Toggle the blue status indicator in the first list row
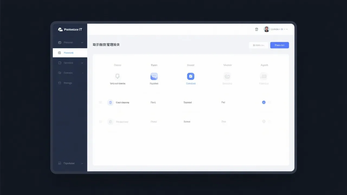The width and height of the screenshot is (347, 195). point(264,102)
